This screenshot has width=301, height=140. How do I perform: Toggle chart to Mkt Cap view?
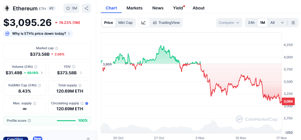125,23
